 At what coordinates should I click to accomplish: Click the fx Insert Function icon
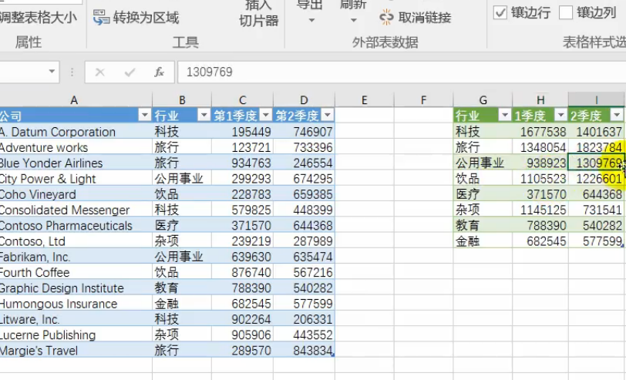pos(160,72)
